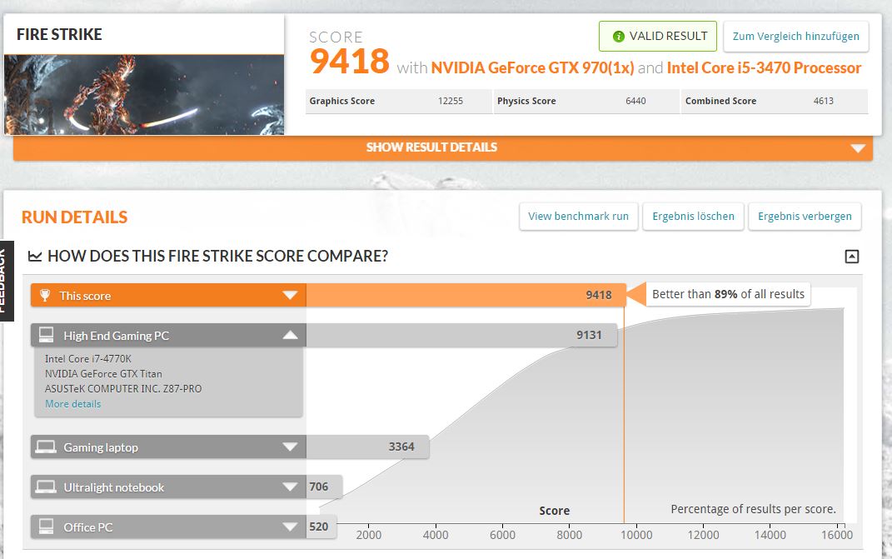The image size is (892, 559).
Task: Click the High End Gaming PC score 9131
Action: (x=589, y=335)
